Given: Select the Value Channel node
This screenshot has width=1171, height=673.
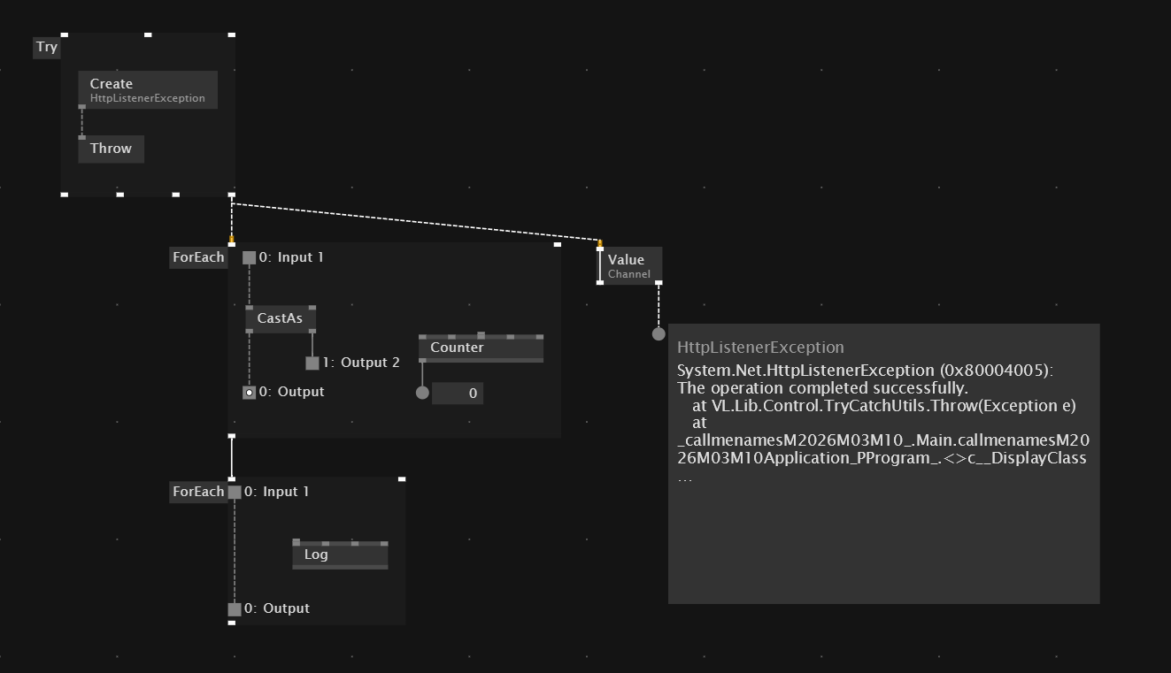Looking at the screenshot, I should [x=630, y=265].
